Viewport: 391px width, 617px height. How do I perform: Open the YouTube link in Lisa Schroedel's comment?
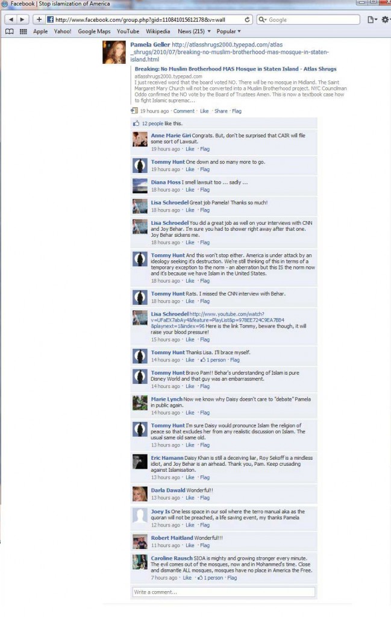pos(217,320)
